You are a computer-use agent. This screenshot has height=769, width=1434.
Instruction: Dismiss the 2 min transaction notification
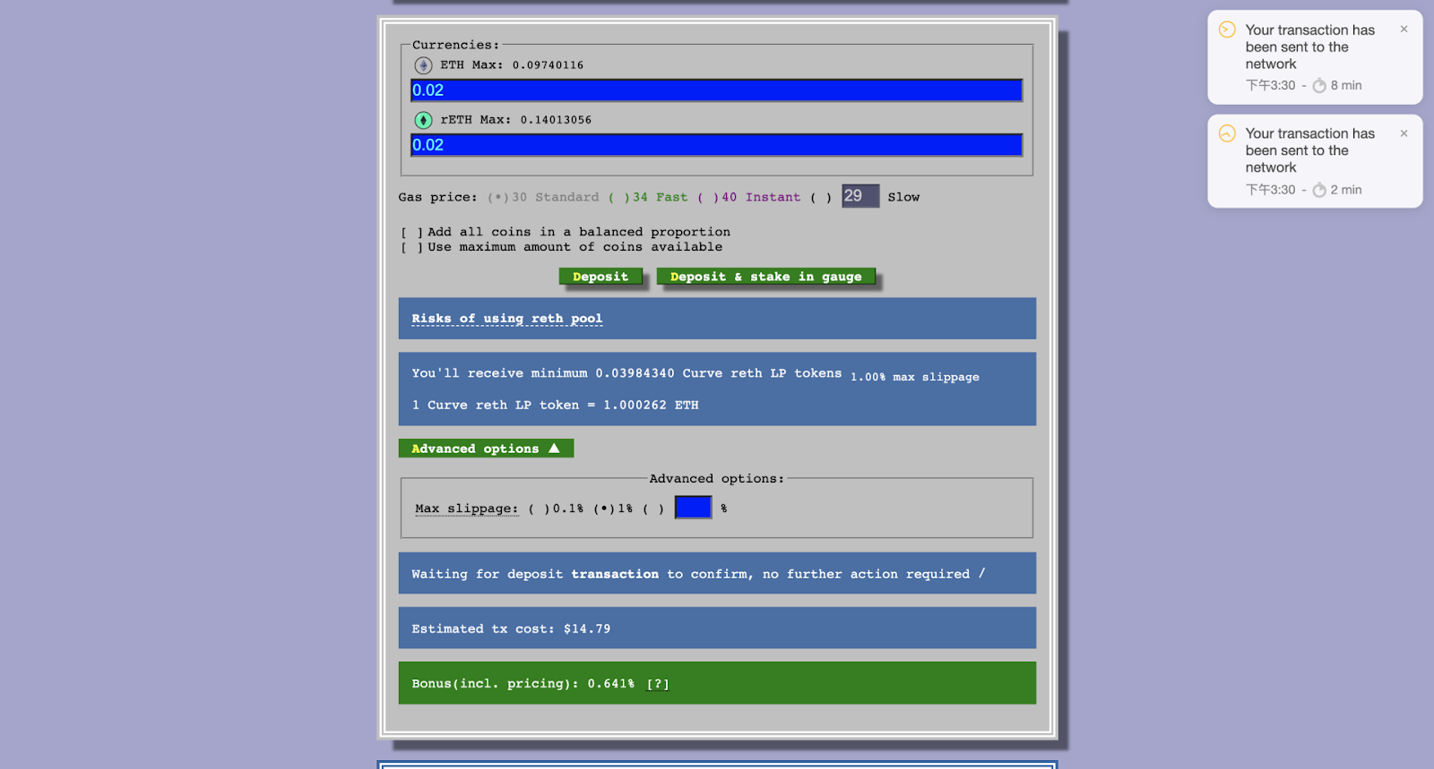[1404, 133]
